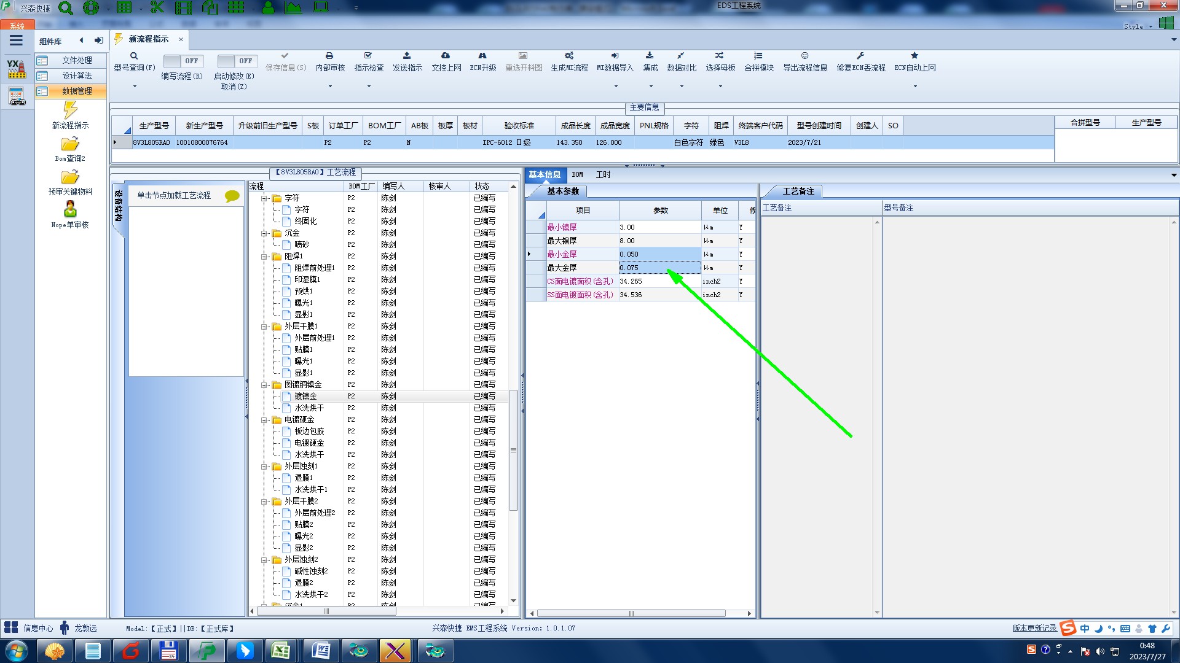The image size is (1180, 663).
Task: Click the 最大金厚 value field 0.075
Action: click(x=659, y=268)
